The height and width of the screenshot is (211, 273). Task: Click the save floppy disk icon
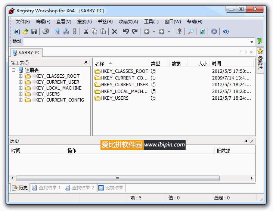coord(34,31)
